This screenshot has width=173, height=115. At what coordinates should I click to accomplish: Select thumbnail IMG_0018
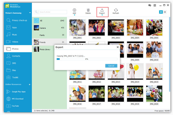click(116, 94)
